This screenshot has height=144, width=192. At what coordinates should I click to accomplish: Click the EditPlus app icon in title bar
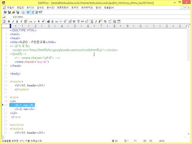click(x=3, y=3)
